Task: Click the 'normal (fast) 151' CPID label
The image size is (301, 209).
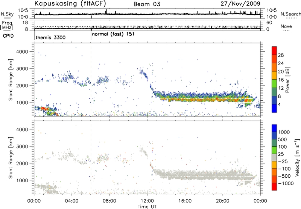Action: (113, 34)
